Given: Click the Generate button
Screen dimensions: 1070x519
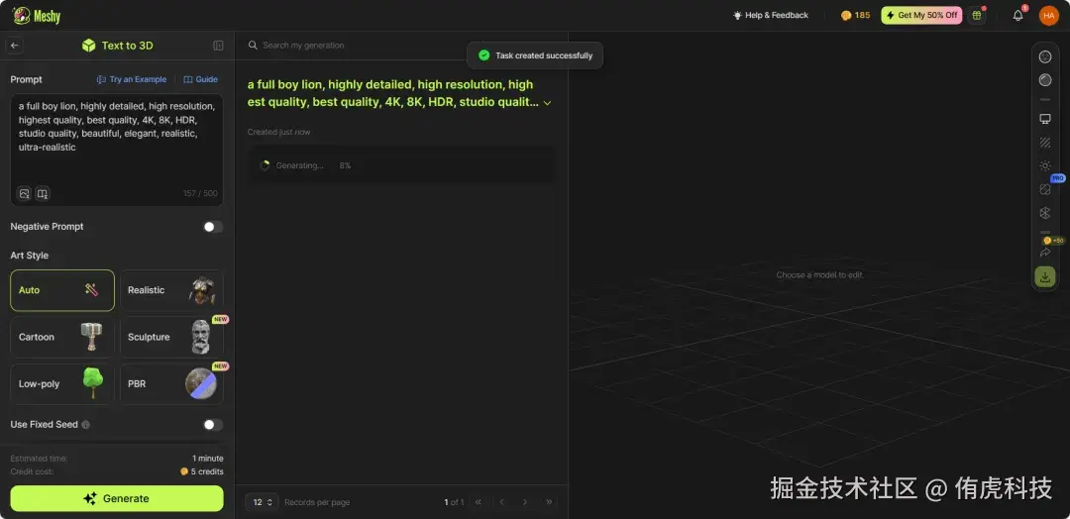Looking at the screenshot, I should click(x=117, y=498).
